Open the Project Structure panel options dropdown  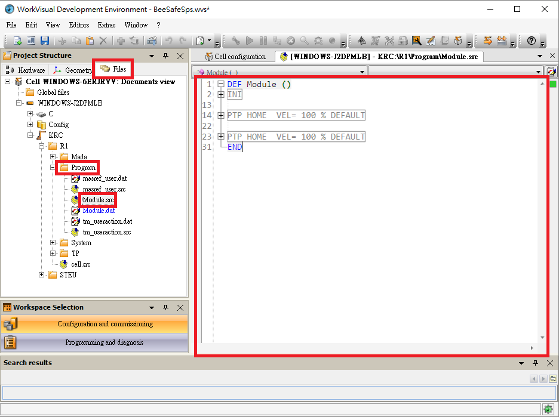click(152, 56)
